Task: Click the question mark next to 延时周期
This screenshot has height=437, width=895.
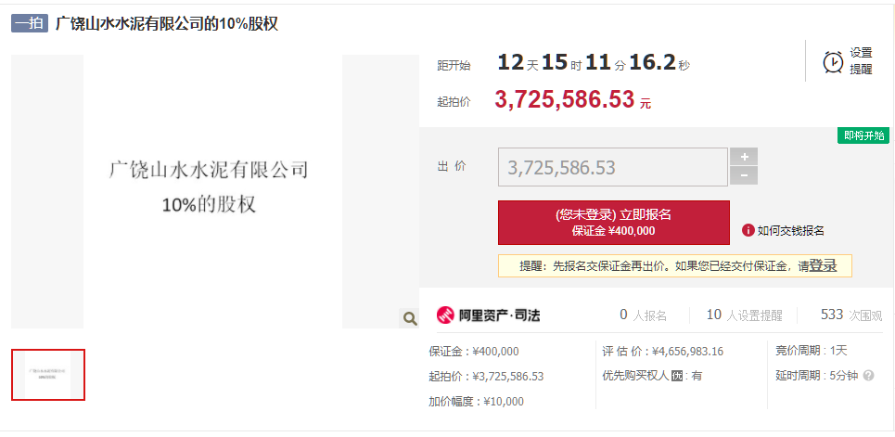Action: [869, 376]
